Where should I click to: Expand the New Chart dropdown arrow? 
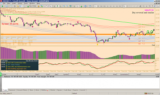tap(4, 6)
